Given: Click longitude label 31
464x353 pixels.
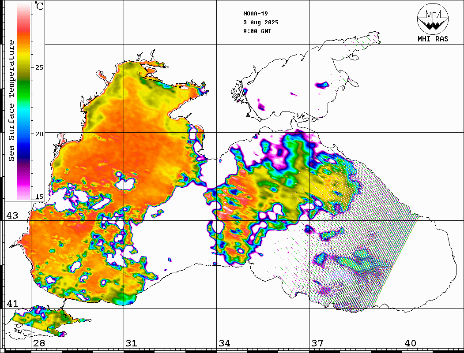Looking at the screenshot, I should [132, 343].
